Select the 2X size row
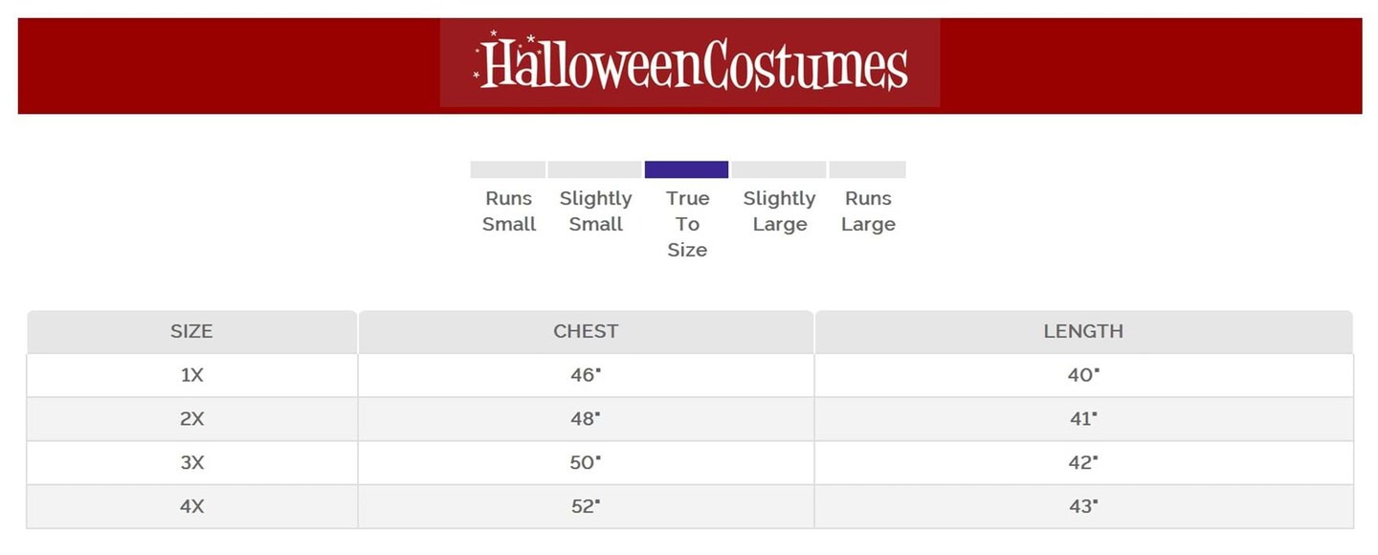Screen dimensions: 1378x555 pyautogui.click(x=192, y=419)
